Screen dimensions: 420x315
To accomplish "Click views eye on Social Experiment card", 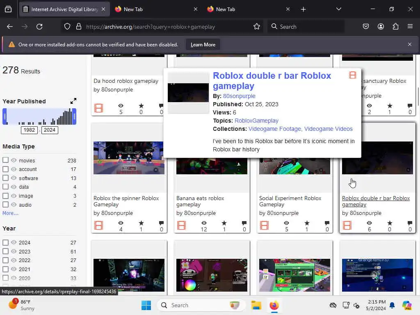I will tap(286, 223).
